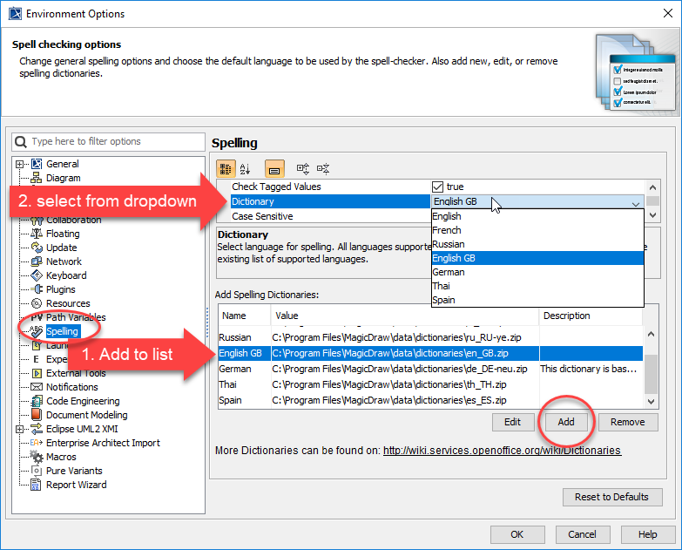Click the Collapse all properties icon
The height and width of the screenshot is (550, 682).
323,169
